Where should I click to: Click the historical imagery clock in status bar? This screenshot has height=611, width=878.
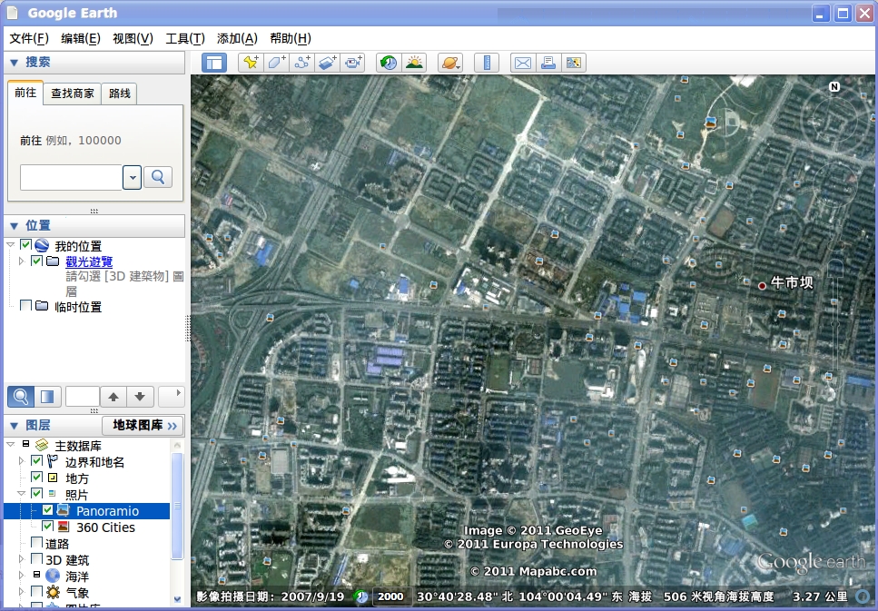[361, 596]
